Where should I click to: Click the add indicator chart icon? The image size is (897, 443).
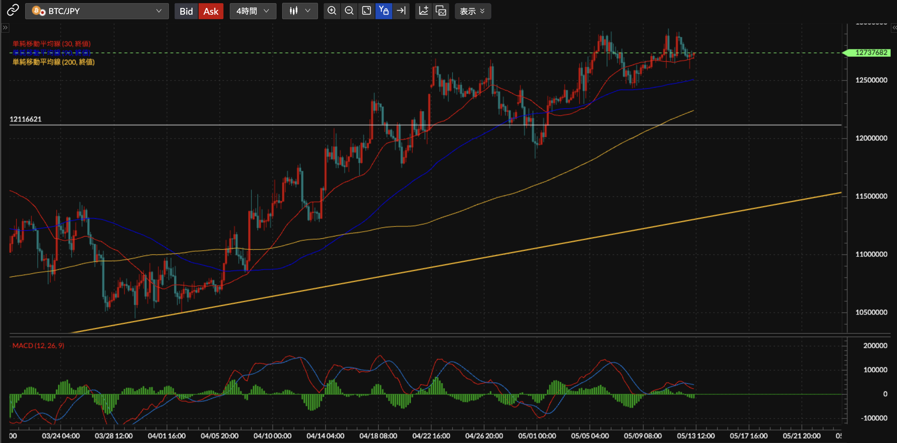pos(423,11)
